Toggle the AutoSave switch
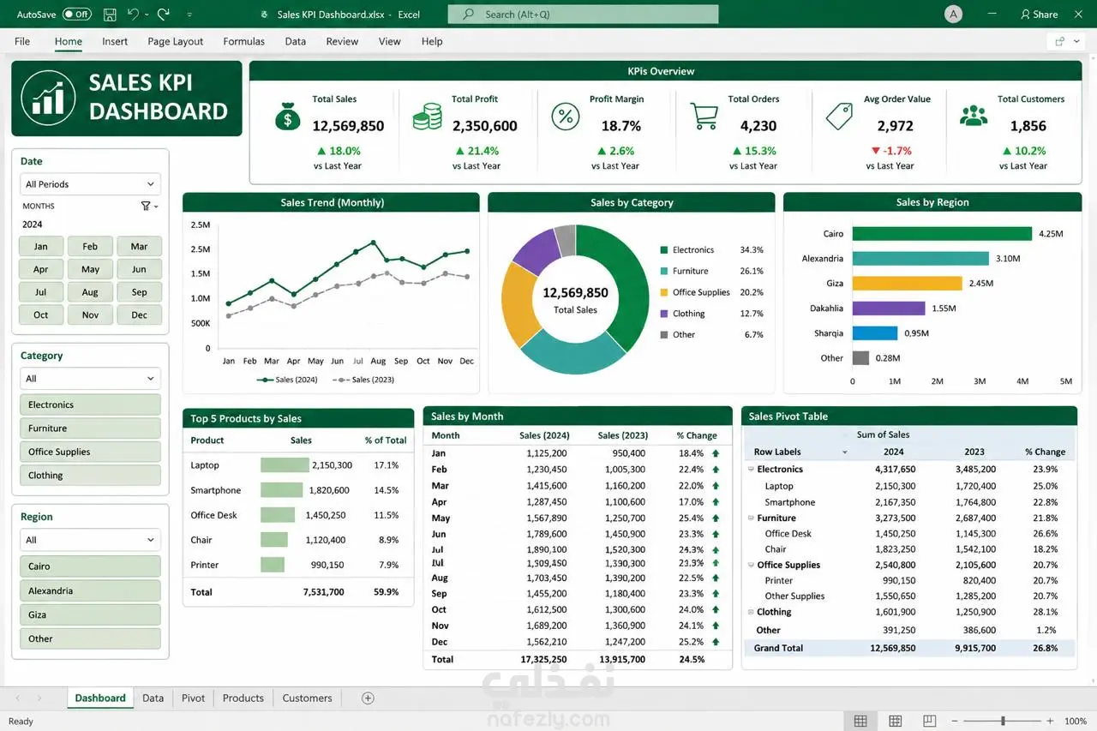Screen dimensions: 1097x731 (x=77, y=15)
